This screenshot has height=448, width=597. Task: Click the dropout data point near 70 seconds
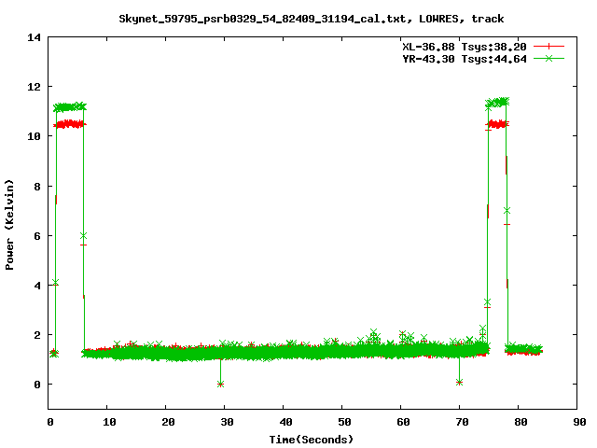459,382
